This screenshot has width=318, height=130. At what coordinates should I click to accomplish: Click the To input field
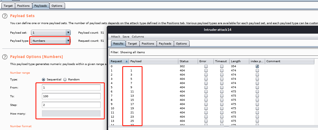71,96
